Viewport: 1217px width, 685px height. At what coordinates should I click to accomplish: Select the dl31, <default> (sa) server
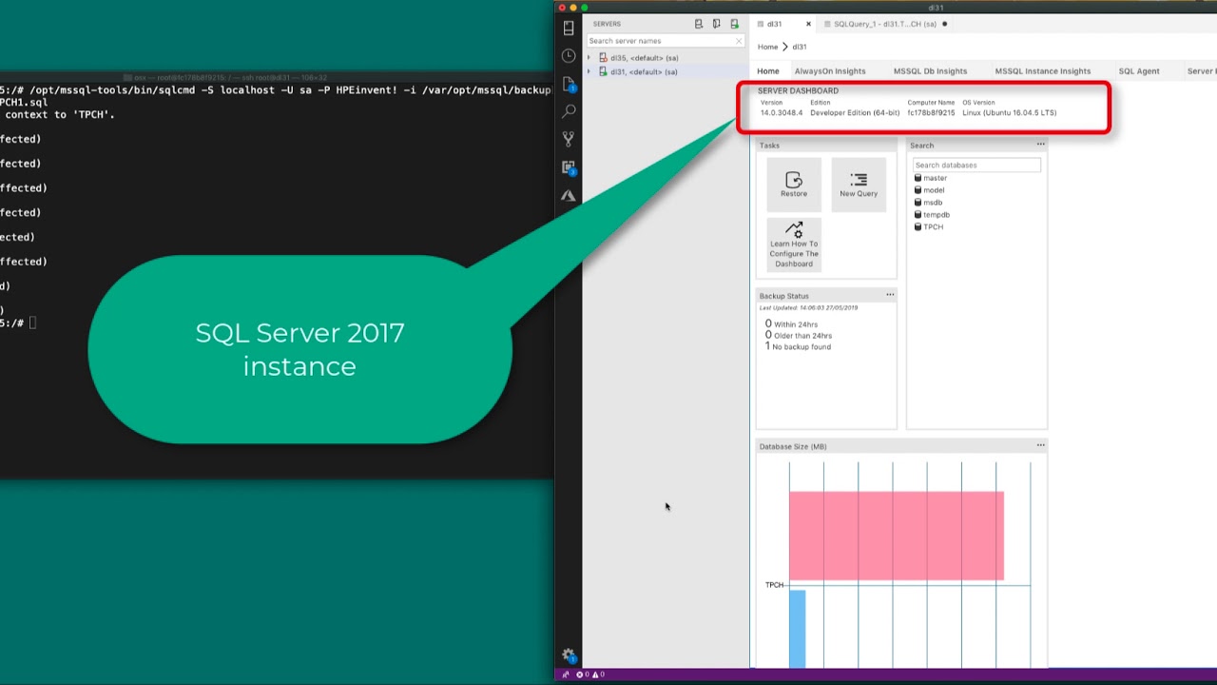tap(644, 71)
